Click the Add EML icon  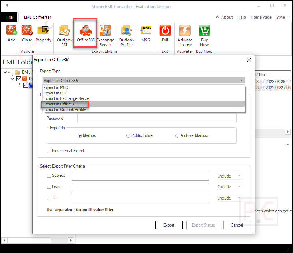click(11, 30)
